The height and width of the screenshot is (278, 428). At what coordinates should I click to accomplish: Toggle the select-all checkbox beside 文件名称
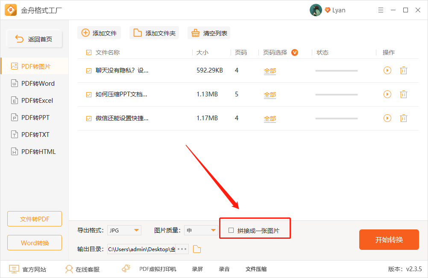[x=89, y=52]
